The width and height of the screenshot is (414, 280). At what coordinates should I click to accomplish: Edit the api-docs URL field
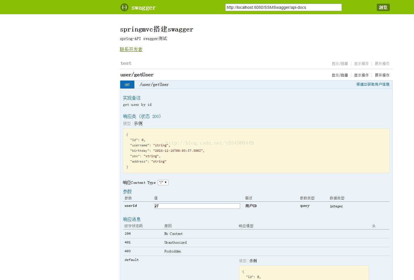pos(284,7)
